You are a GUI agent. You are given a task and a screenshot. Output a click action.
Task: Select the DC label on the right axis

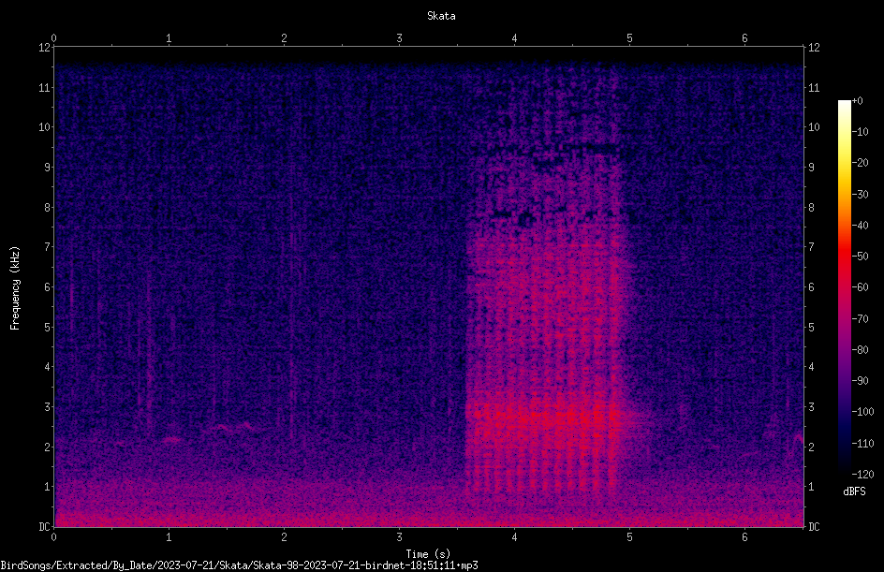(814, 527)
